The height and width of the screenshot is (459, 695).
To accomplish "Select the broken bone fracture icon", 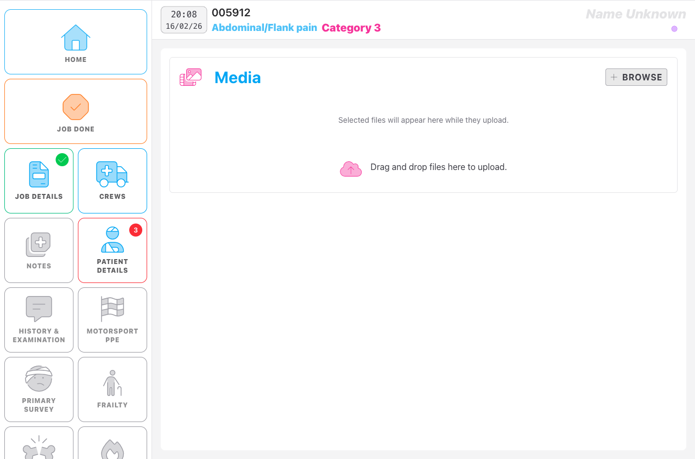I will click(39, 448).
